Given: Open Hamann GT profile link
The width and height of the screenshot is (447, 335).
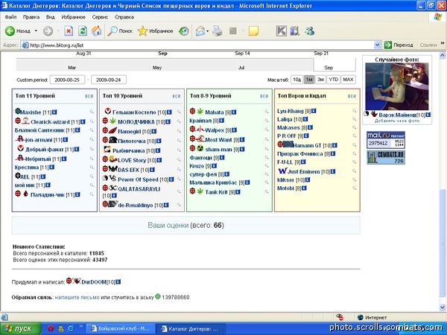Looking at the screenshot, I should (x=307, y=146).
